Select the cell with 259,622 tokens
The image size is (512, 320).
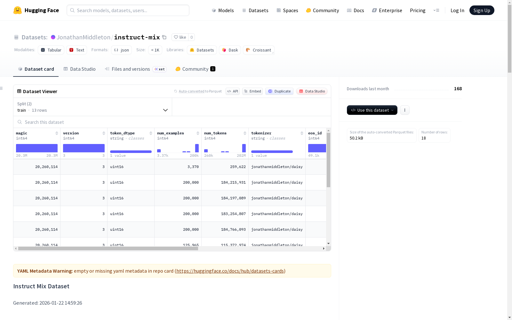tap(225, 167)
